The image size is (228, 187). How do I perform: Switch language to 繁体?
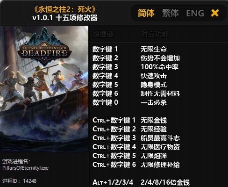click(171, 13)
